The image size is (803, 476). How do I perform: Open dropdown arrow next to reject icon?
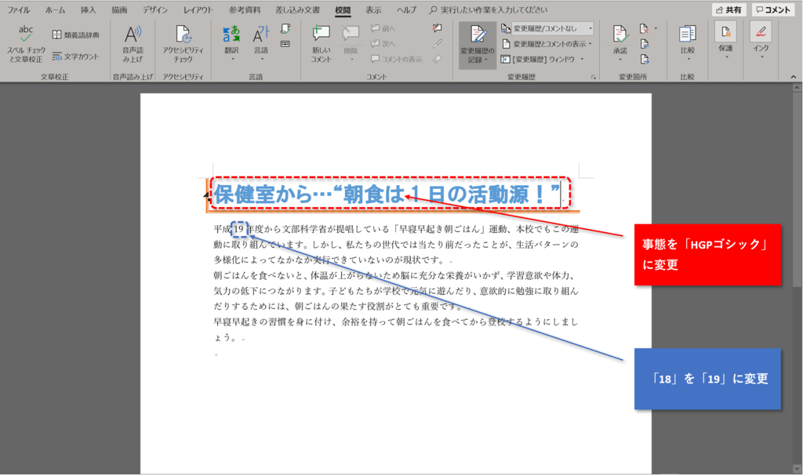(x=656, y=29)
